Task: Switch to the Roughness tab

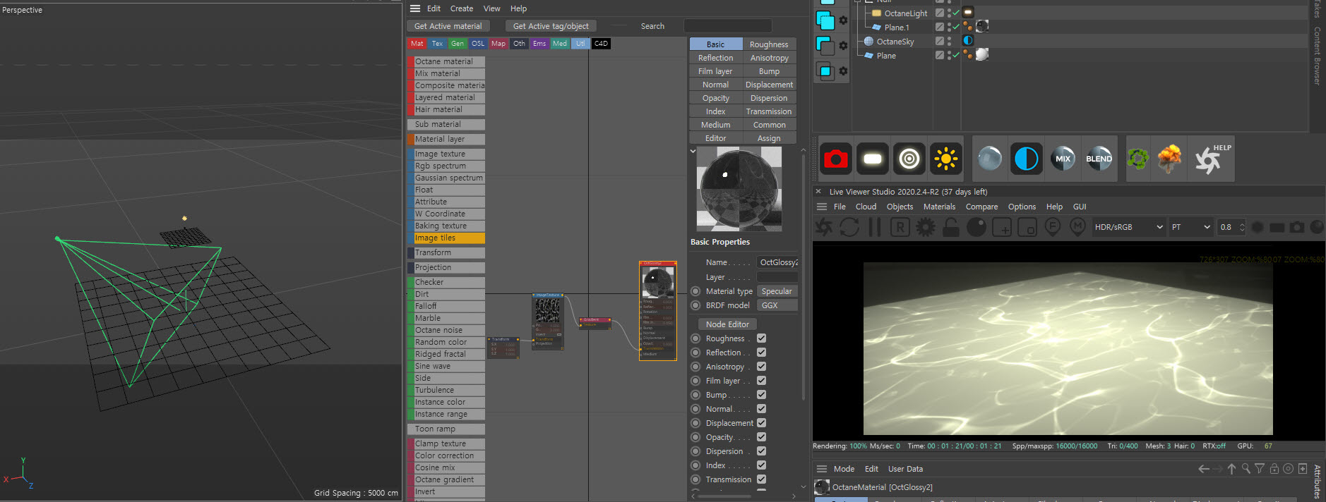Action: [x=769, y=44]
